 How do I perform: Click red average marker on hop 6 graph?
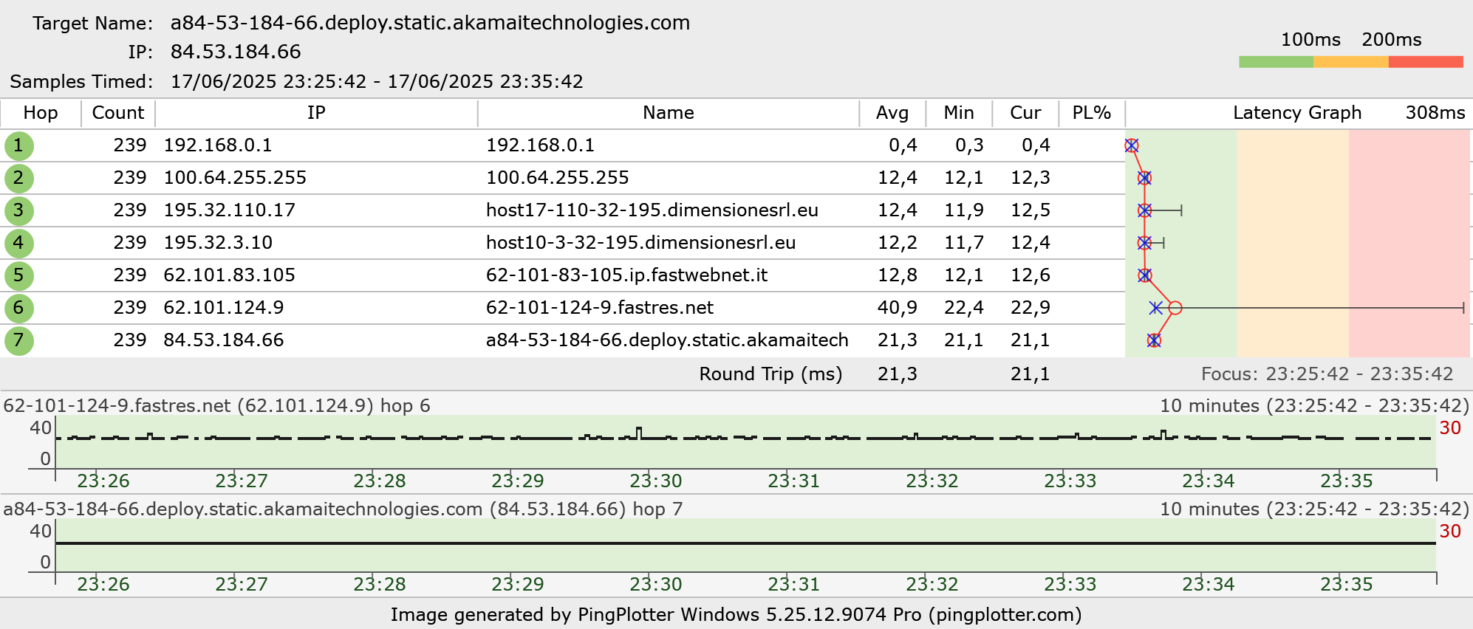(x=1175, y=308)
